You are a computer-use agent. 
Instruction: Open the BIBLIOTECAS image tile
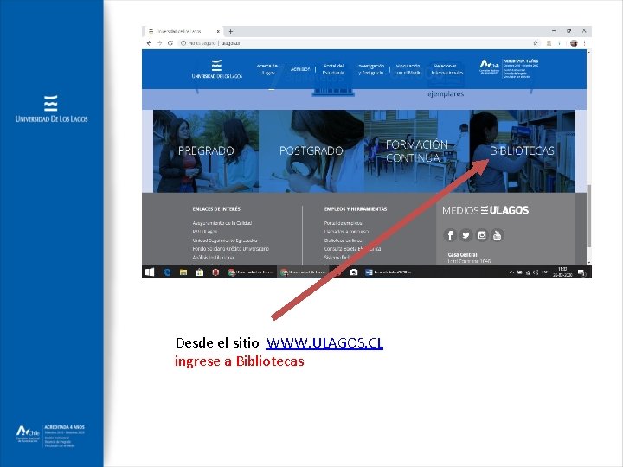[522, 151]
